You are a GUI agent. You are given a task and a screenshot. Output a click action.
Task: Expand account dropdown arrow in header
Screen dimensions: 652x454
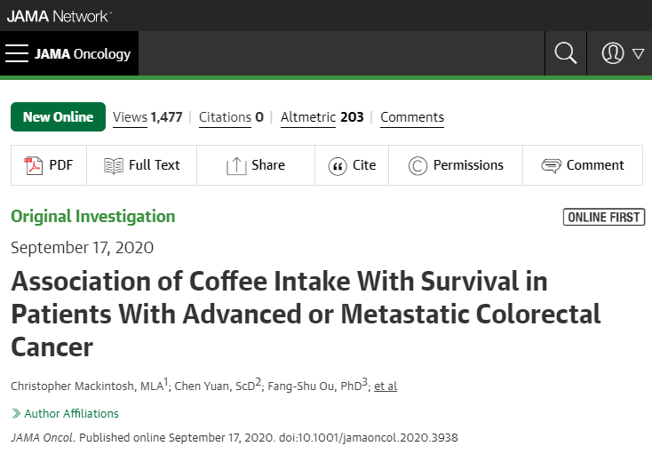pyautogui.click(x=638, y=54)
